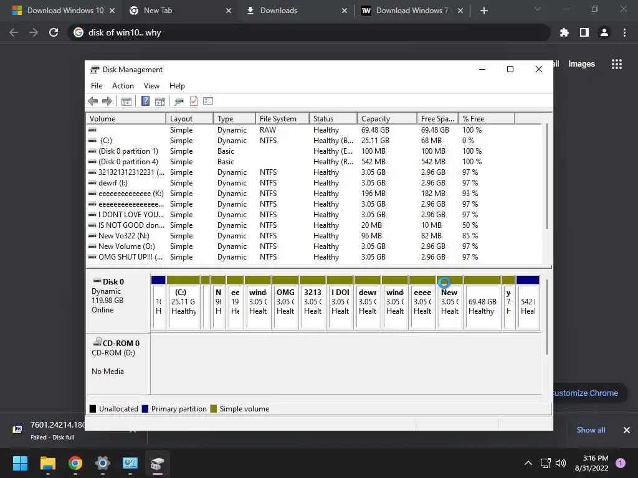The width and height of the screenshot is (638, 478).
Task: Open Chrome from taskbar
Action: tap(75, 463)
